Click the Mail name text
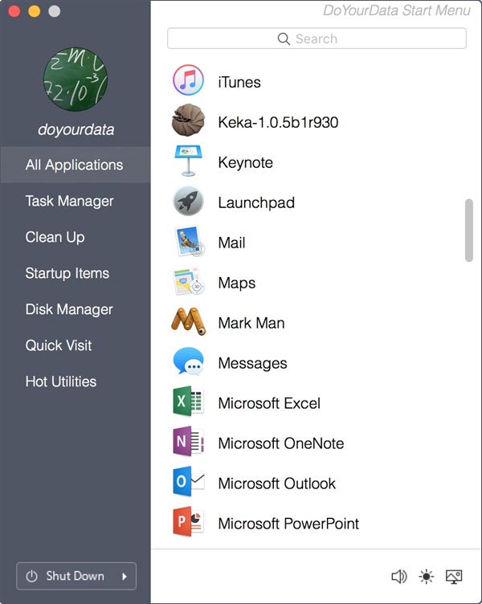The width and height of the screenshot is (482, 604). click(231, 243)
